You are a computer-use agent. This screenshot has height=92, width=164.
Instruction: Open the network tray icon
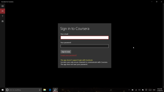136,90
